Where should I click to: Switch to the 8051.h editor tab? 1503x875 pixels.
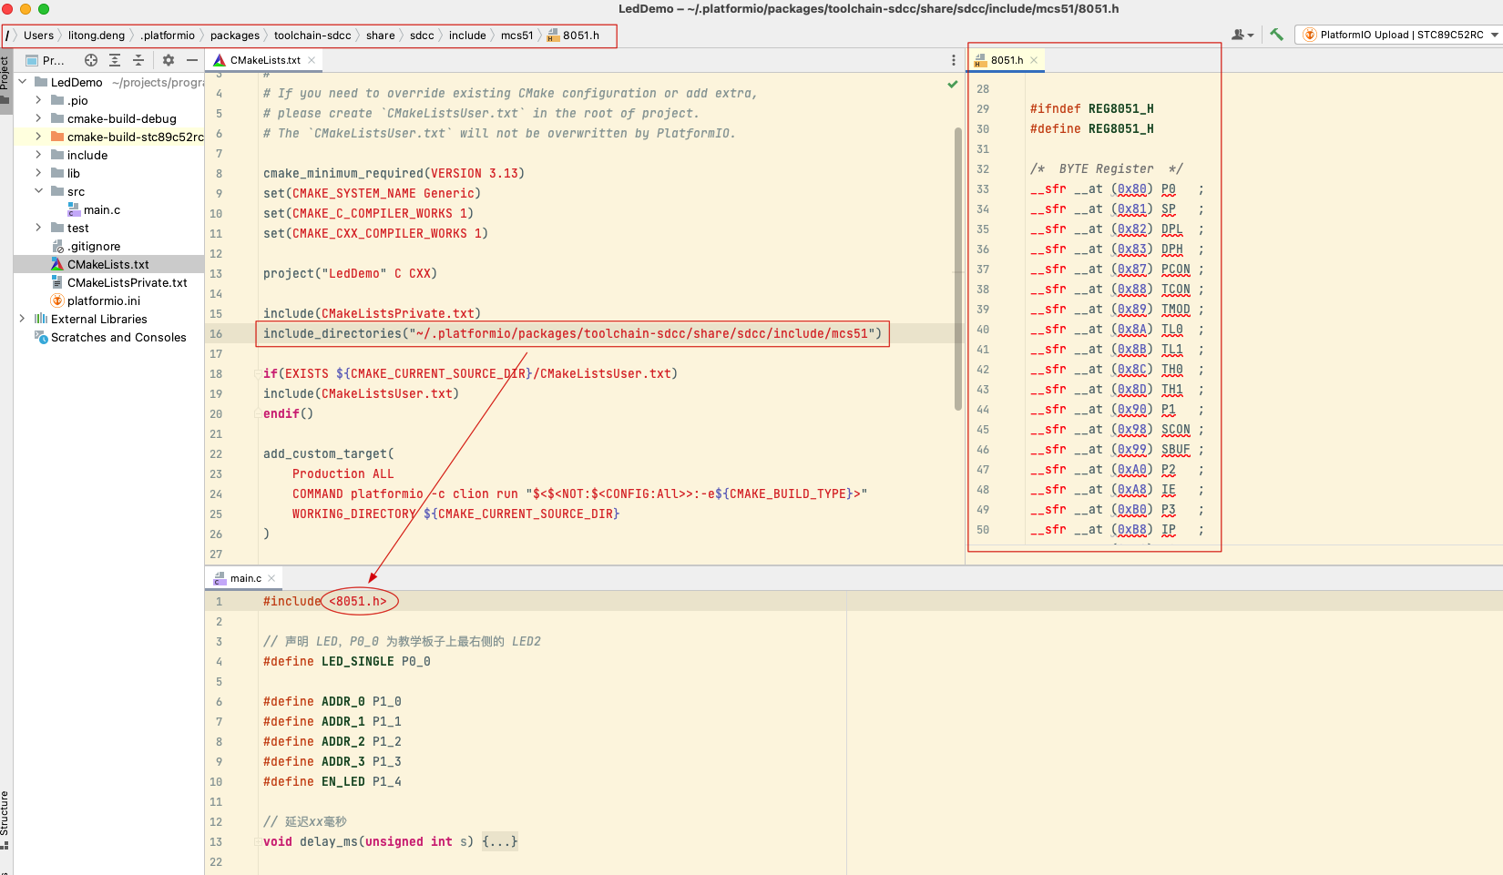point(1007,60)
